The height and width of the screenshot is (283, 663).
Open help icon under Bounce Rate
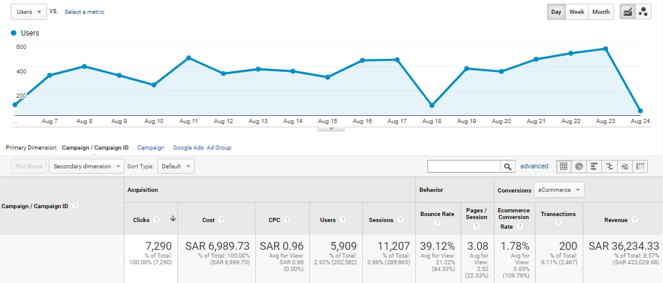pyautogui.click(x=437, y=223)
